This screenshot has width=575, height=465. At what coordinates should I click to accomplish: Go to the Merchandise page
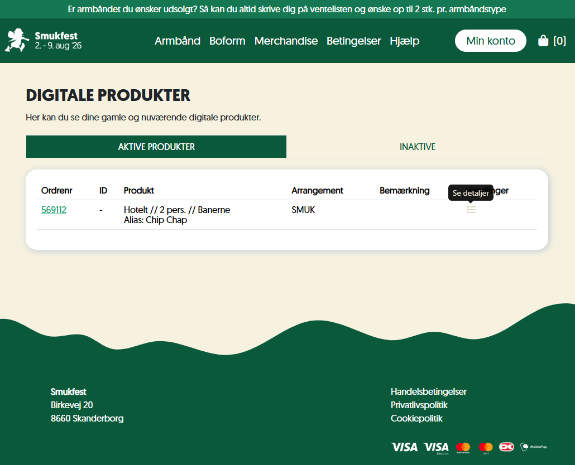(x=286, y=41)
